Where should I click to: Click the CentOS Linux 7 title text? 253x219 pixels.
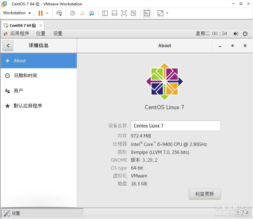tap(164, 107)
